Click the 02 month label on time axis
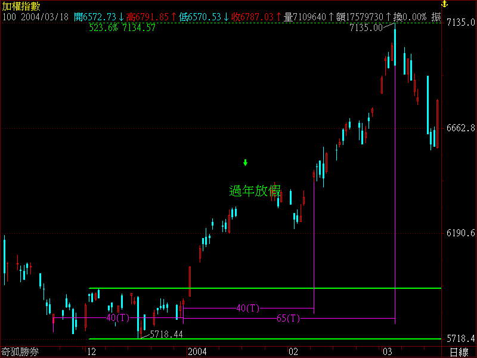477x358 pixels. pyautogui.click(x=293, y=352)
